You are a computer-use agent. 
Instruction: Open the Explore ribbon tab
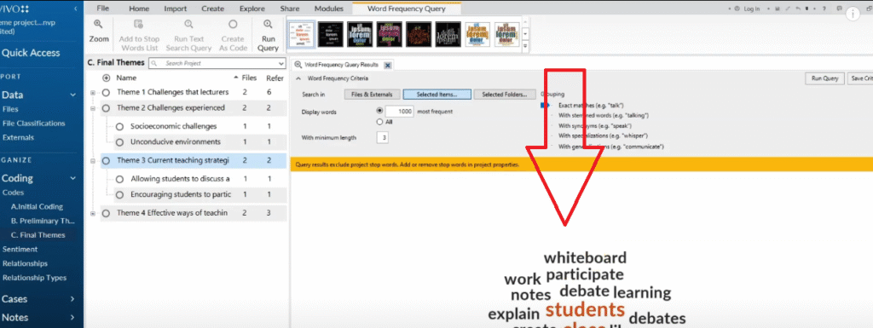click(251, 9)
